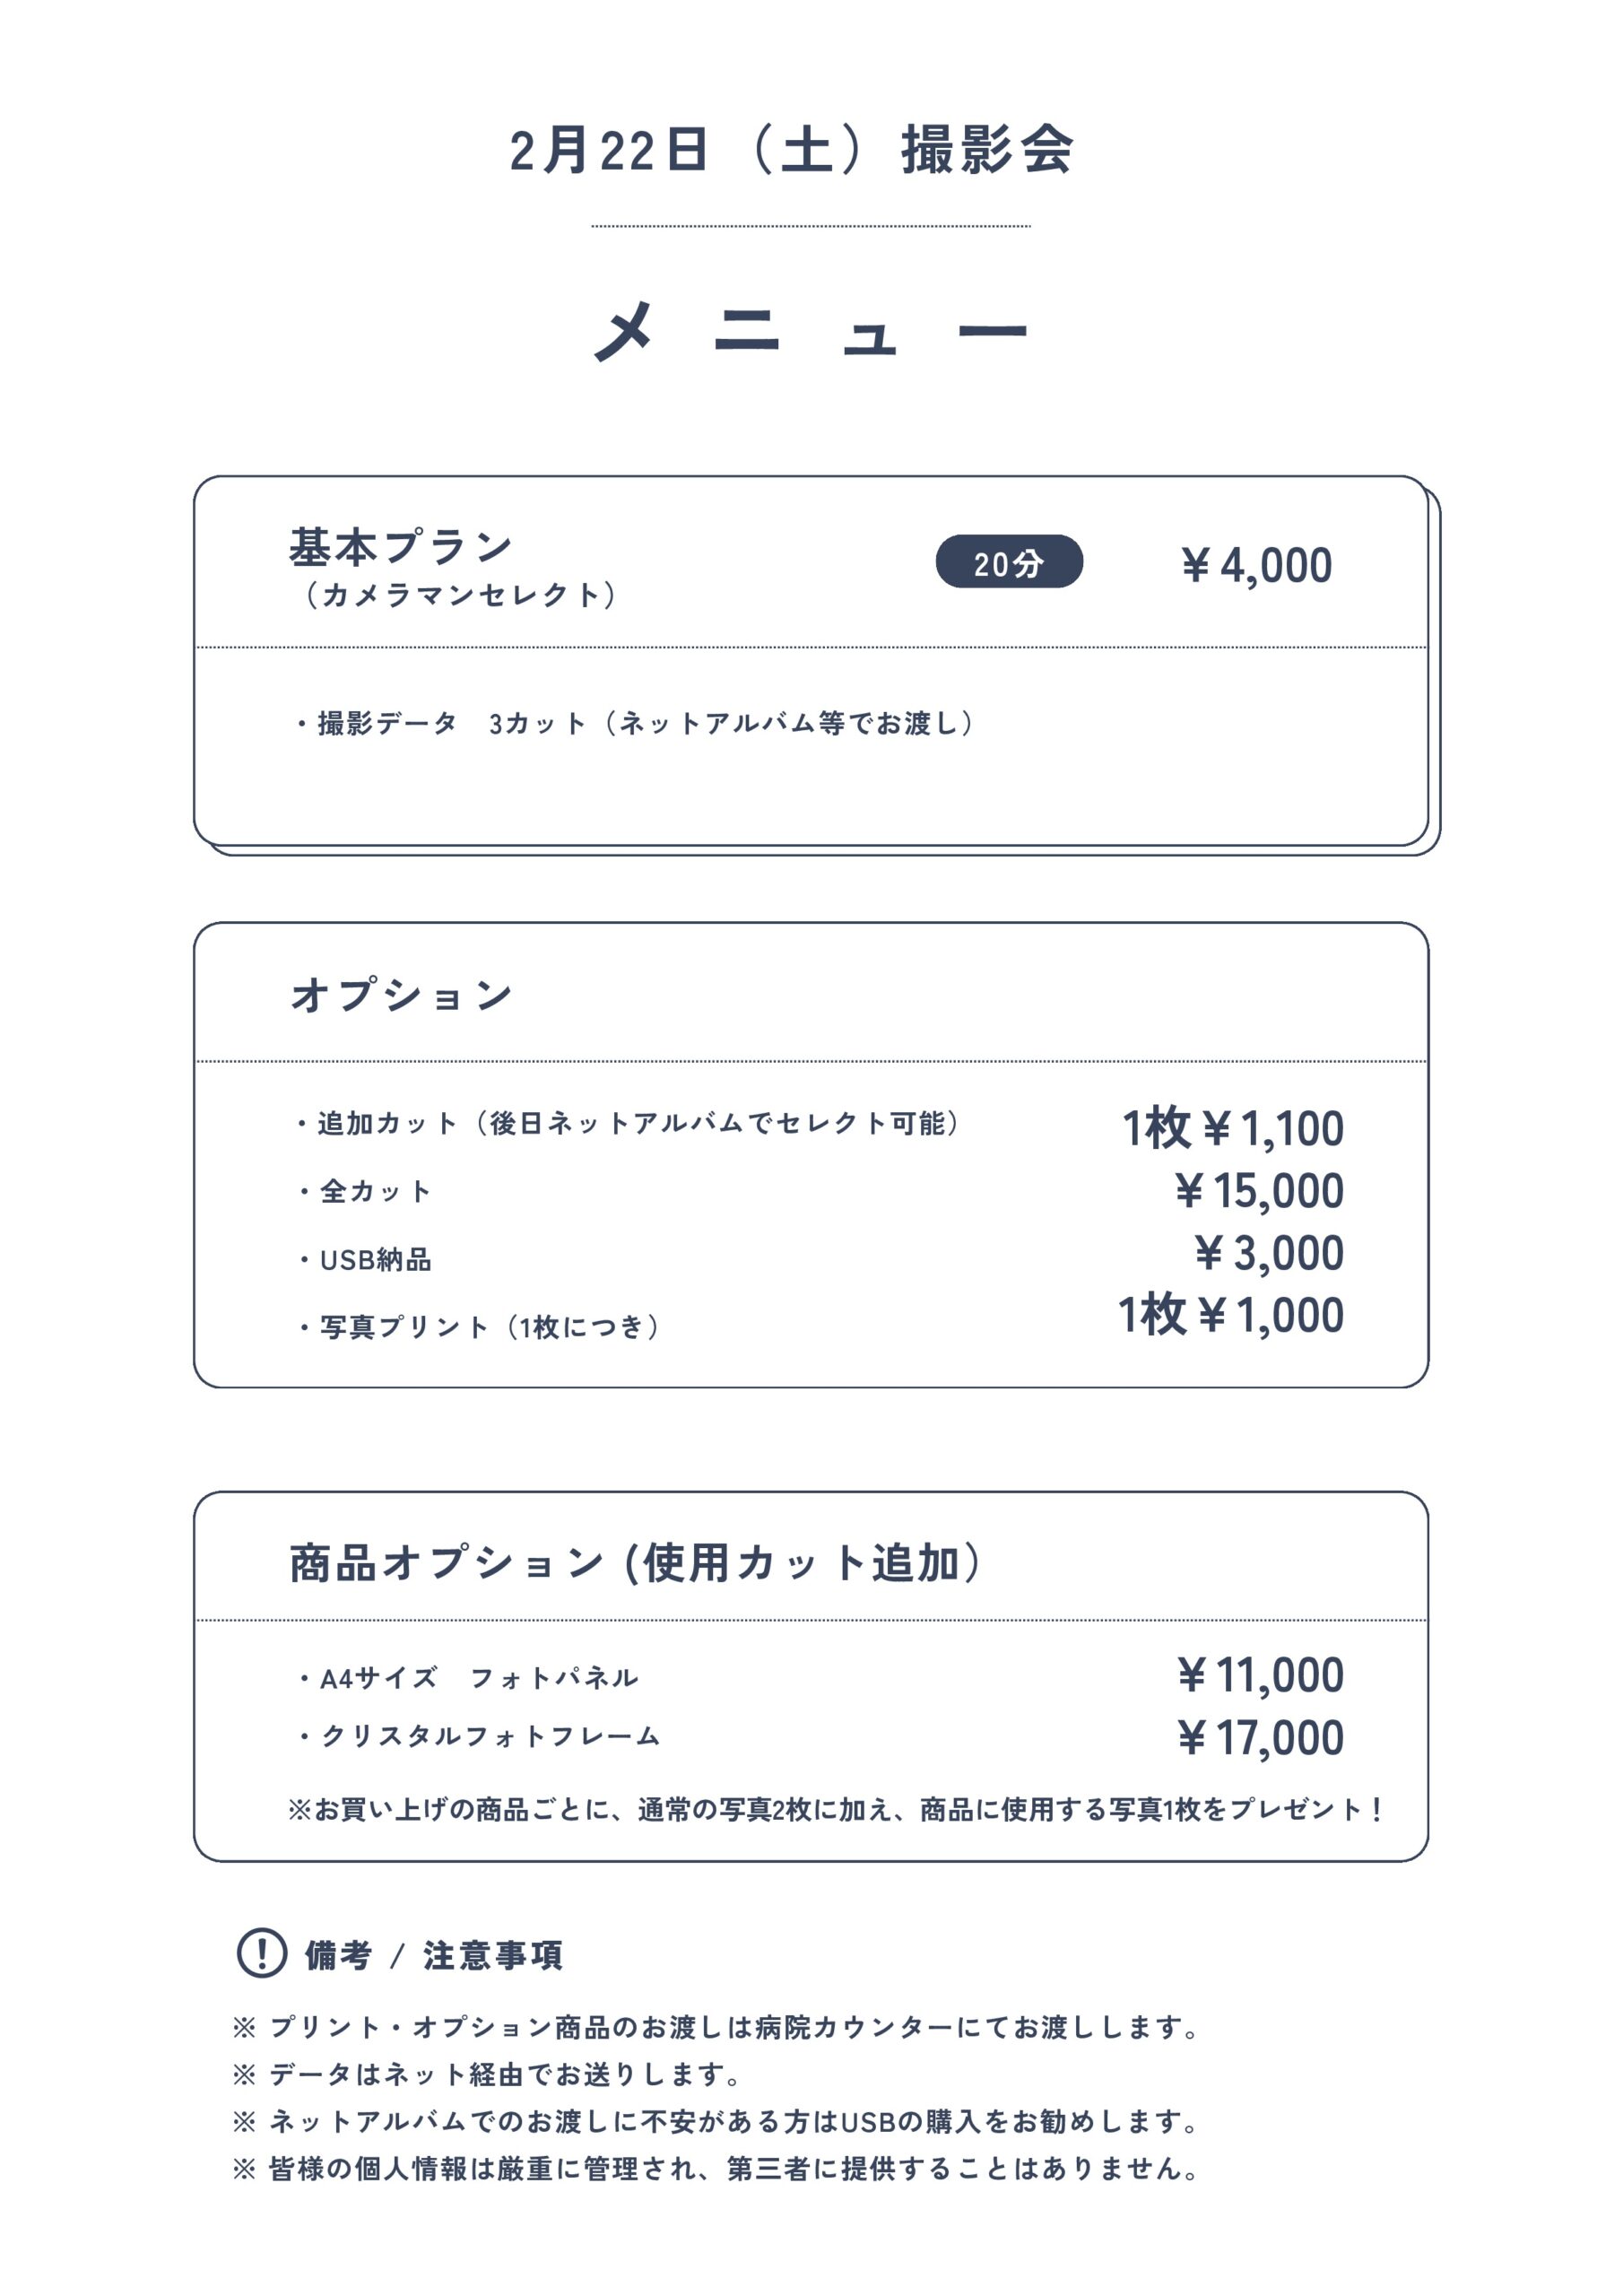This screenshot has height=2296, width=1623.
Task: Click the 備考 / 注意事項 heading
Action: coord(433,1955)
